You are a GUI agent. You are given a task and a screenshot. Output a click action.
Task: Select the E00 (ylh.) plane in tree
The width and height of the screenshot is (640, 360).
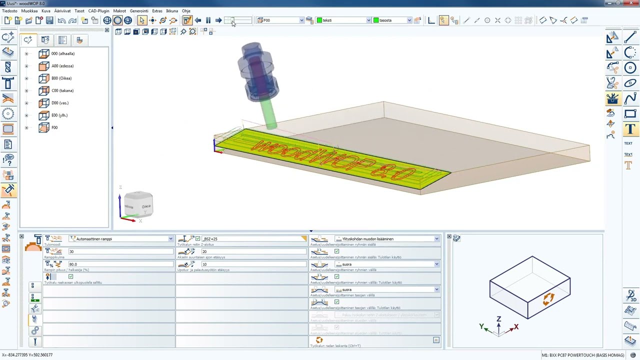[59, 115]
